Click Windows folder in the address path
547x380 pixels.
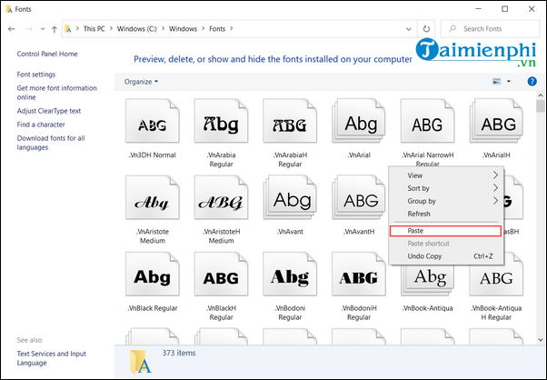click(183, 28)
